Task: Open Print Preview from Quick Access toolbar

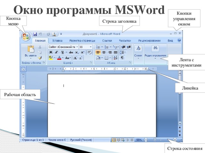Action: click(54, 34)
